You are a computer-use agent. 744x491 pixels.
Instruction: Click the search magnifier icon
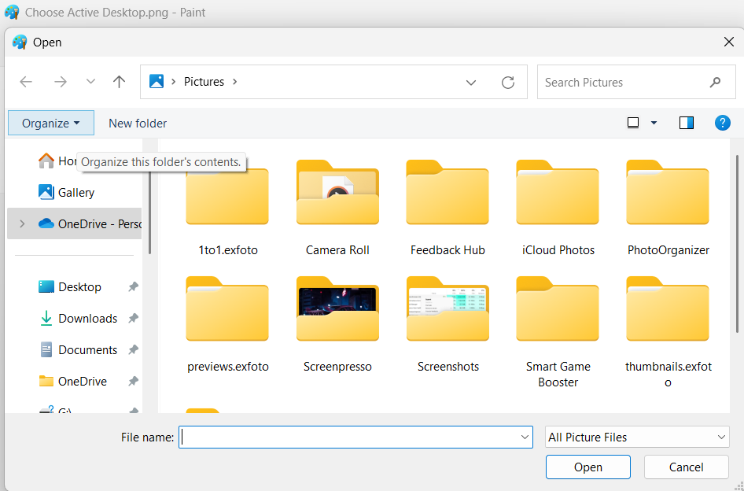tap(715, 82)
